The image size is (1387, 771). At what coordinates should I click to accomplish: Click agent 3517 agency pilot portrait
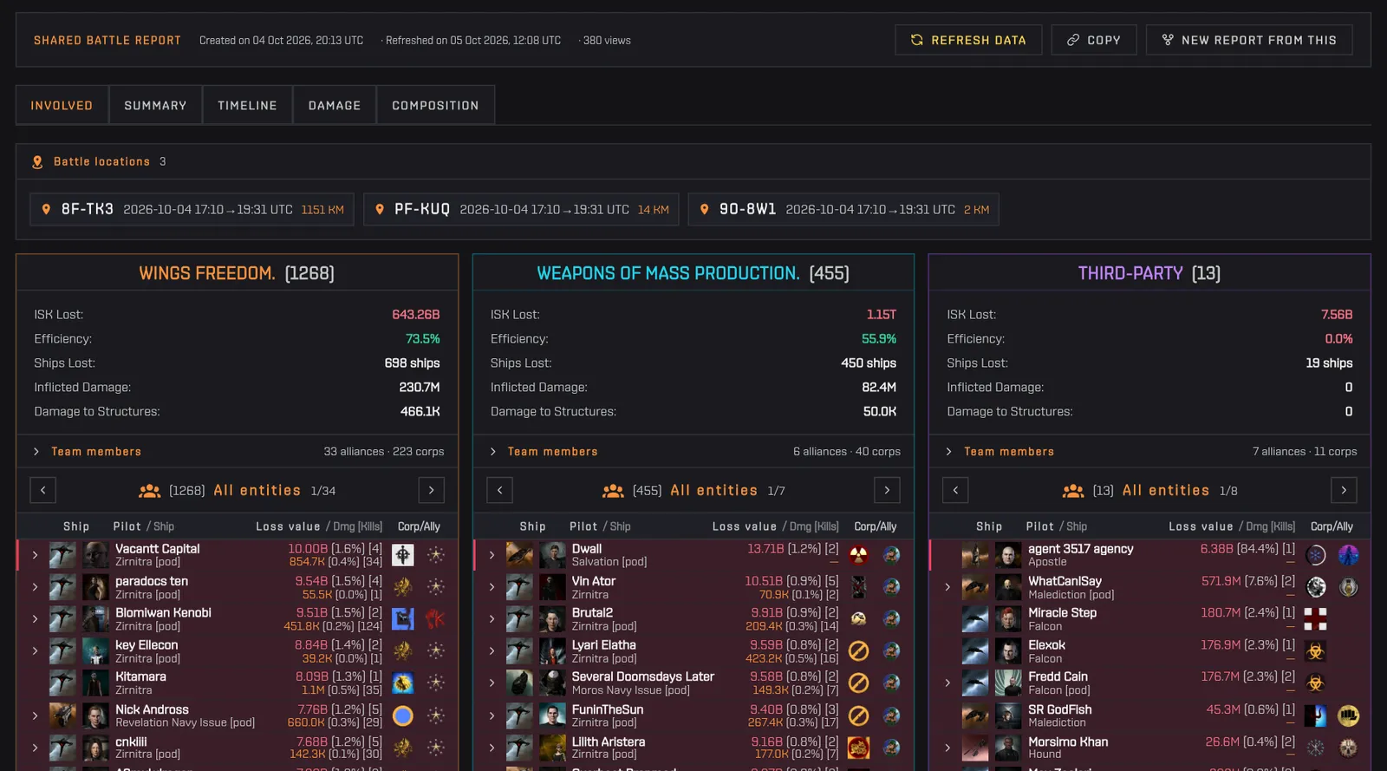pos(1008,555)
